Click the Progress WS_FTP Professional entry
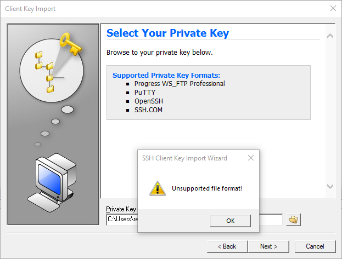The width and height of the screenshot is (342, 259). click(180, 84)
